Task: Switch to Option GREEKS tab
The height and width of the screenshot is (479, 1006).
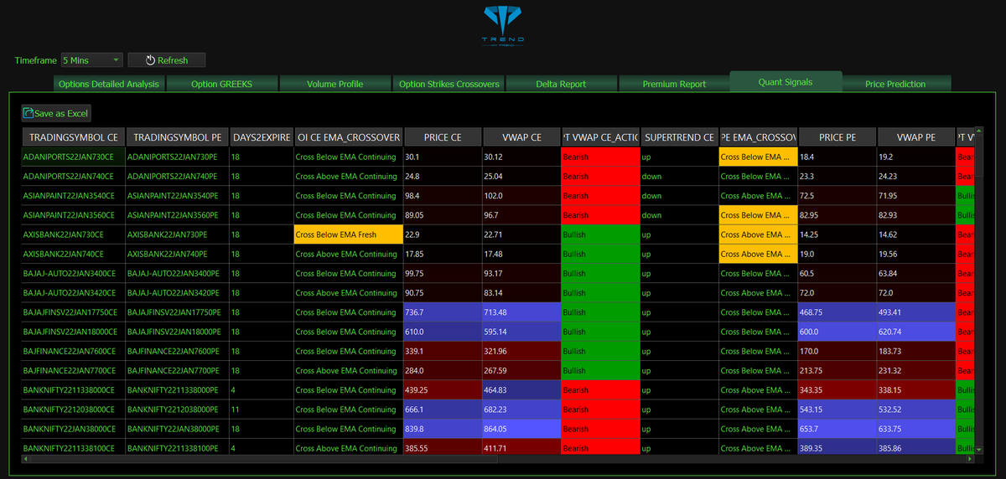Action: pos(221,84)
